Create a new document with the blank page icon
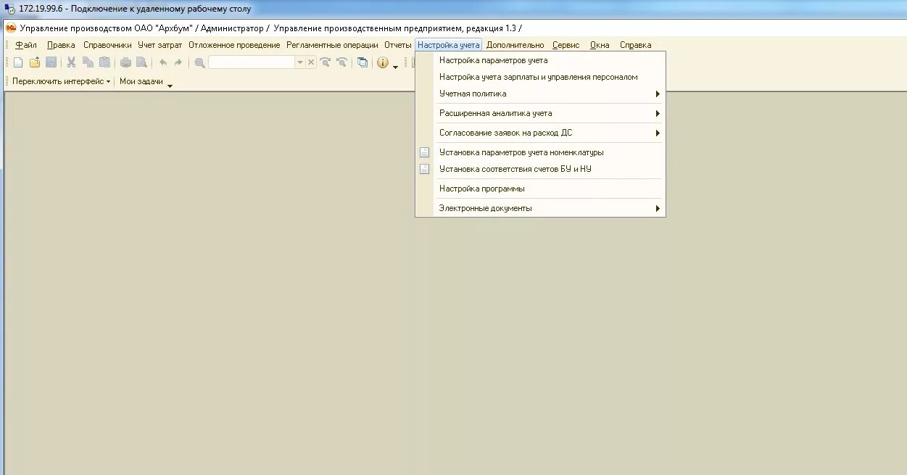 [x=18, y=62]
